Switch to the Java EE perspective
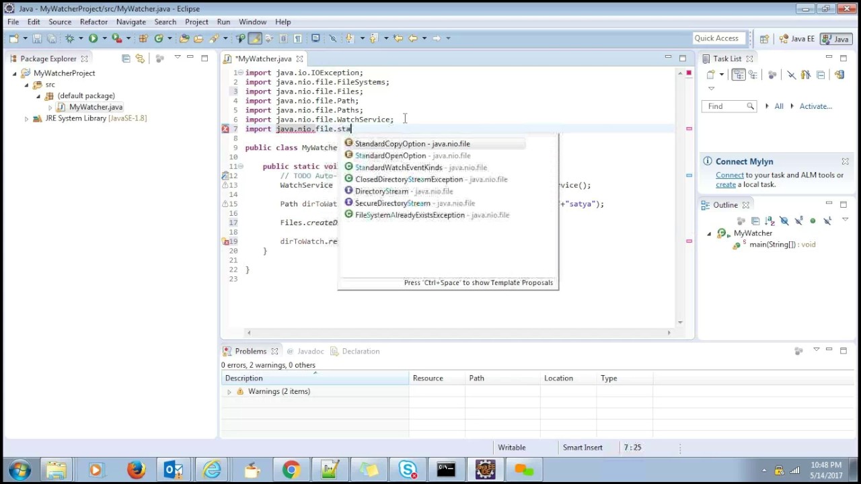Image resolution: width=861 pixels, height=484 pixels. (x=797, y=39)
